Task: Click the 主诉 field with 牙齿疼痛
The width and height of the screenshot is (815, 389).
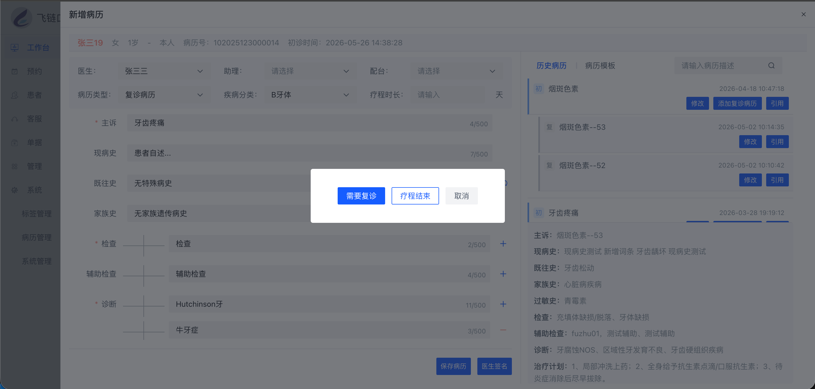Action: click(309, 123)
